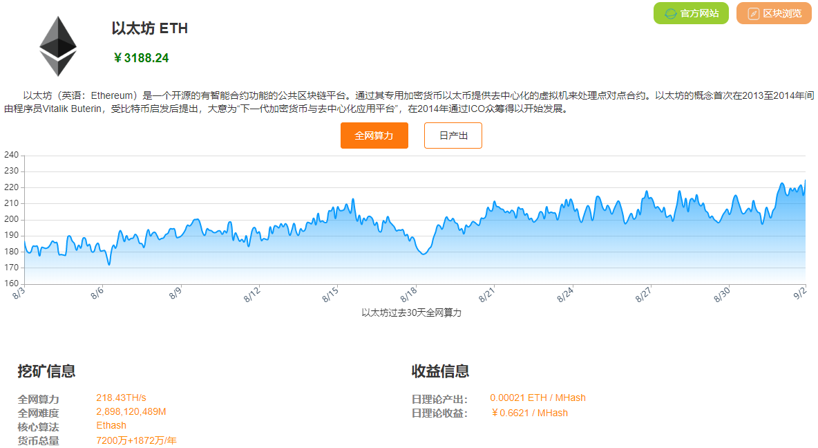This screenshot has height=448, width=818.
Task: Click the Ethereum diamond logo
Action: click(x=58, y=46)
